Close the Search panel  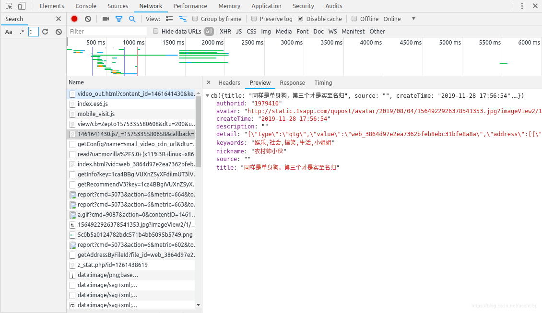pos(59,19)
